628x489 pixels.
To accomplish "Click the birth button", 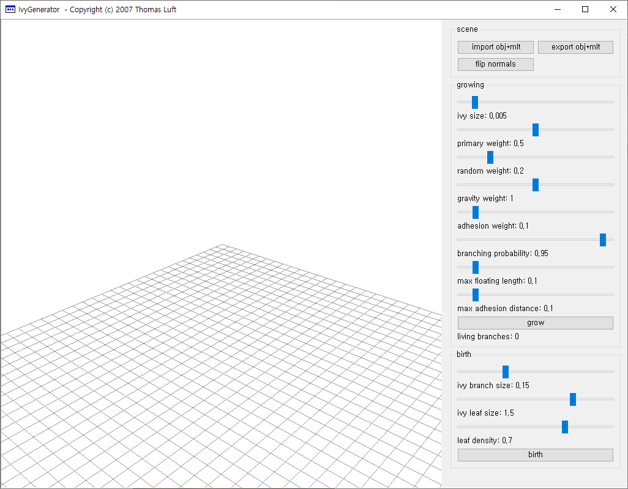I will tap(535, 455).
